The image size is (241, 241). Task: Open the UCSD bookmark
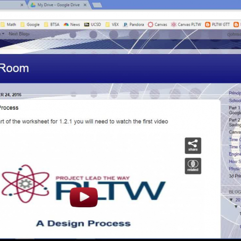pos(93,25)
